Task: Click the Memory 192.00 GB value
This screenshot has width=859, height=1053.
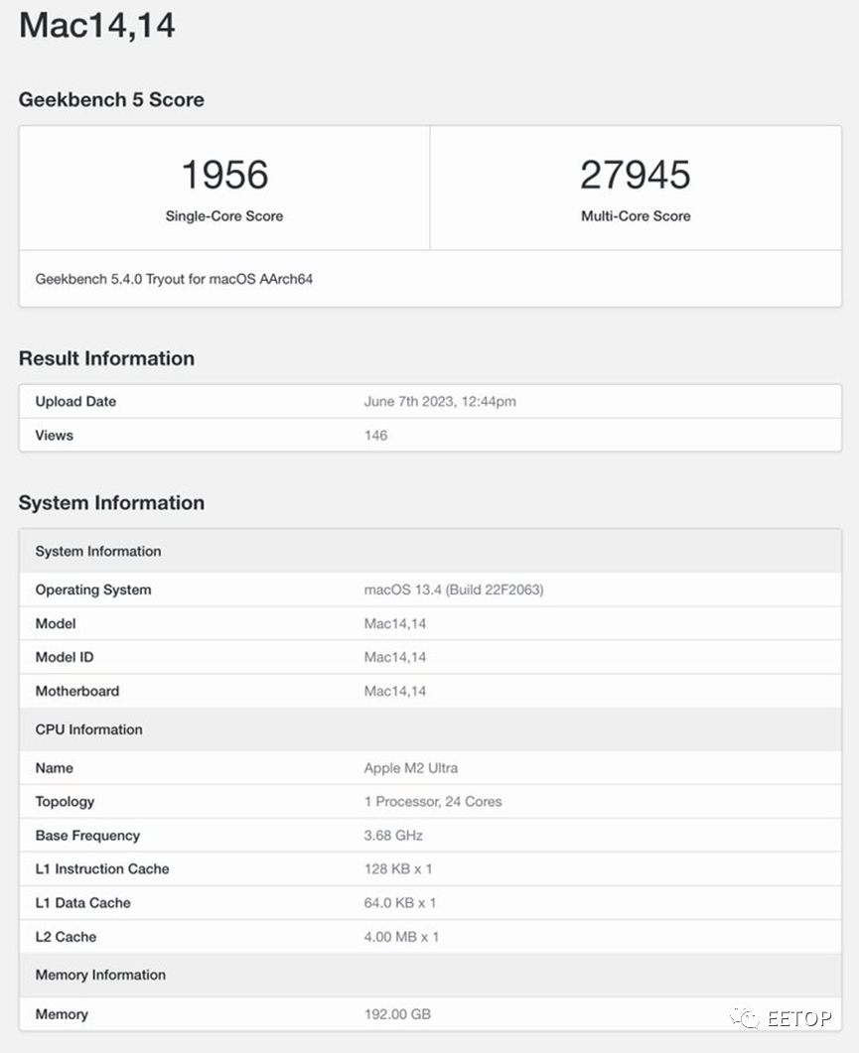Action: pos(397,1014)
